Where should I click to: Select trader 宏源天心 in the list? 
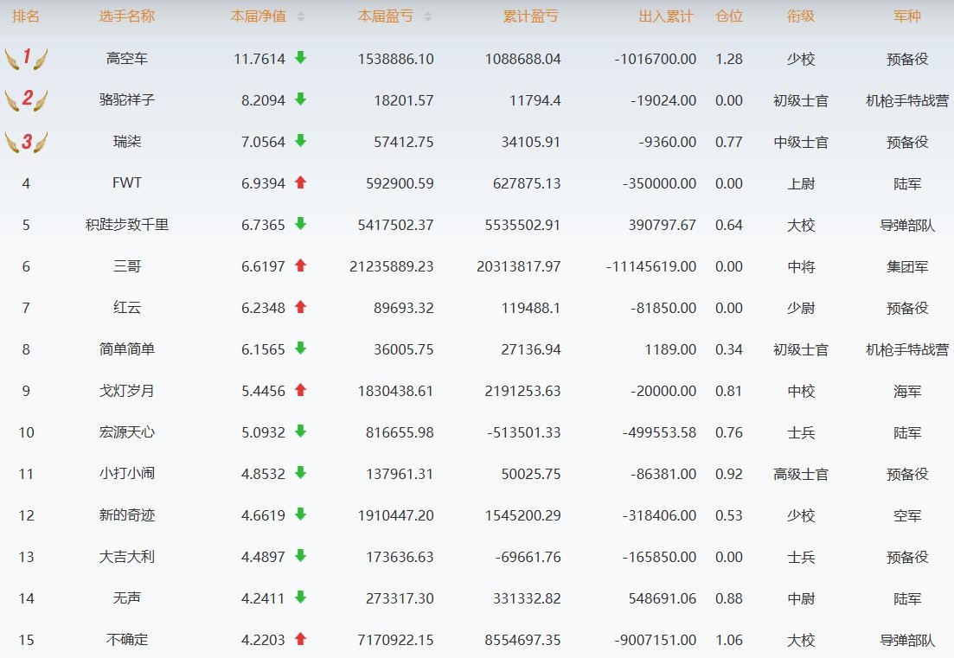(x=127, y=432)
